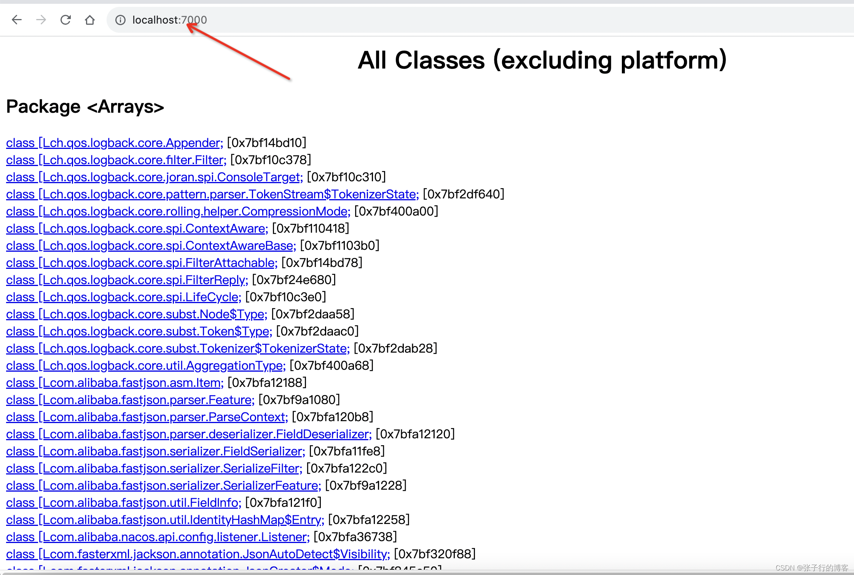
Task: Click the browser forward arrow
Action: [x=41, y=20]
